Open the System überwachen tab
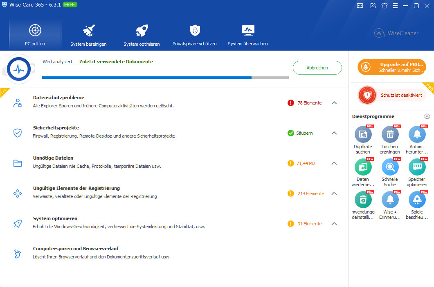 click(248, 35)
